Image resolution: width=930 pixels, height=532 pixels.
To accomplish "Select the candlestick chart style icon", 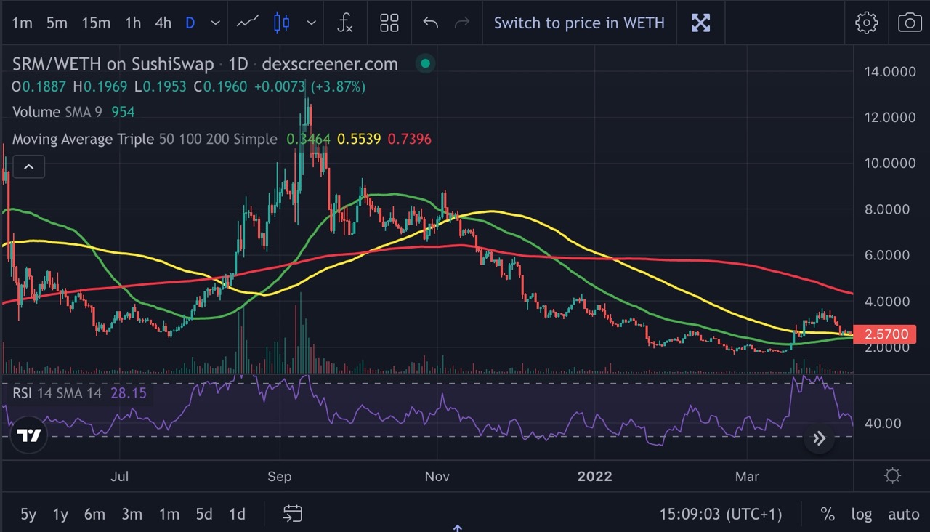I will [x=281, y=23].
